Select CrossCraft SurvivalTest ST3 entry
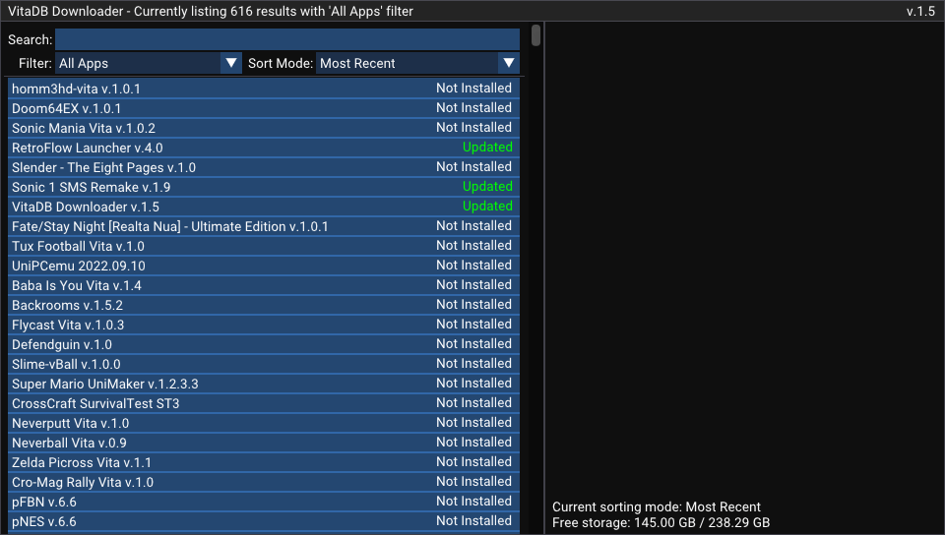 point(264,403)
